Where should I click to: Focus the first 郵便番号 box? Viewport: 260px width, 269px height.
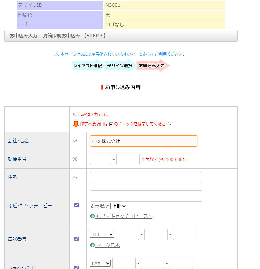[100, 159]
